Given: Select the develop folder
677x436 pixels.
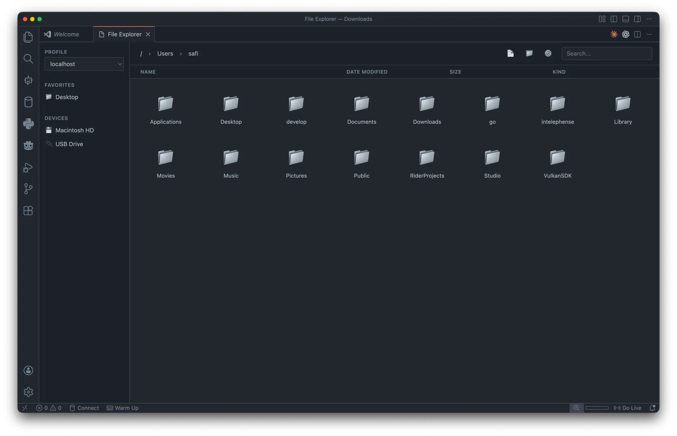Looking at the screenshot, I should (296, 110).
